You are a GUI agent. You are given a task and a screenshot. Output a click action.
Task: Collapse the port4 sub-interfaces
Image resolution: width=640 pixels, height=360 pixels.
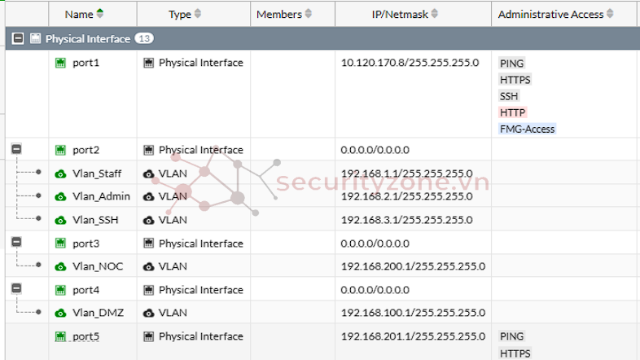coord(16,288)
